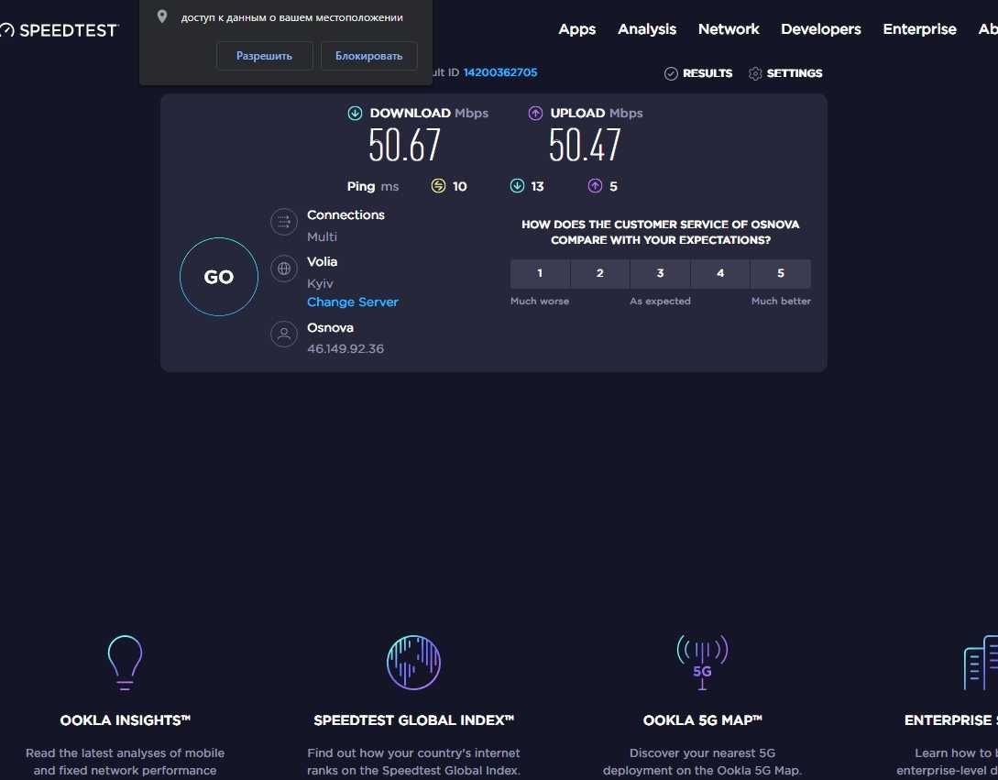Image resolution: width=998 pixels, height=780 pixels.
Task: Open the Network menu
Action: 729,29
